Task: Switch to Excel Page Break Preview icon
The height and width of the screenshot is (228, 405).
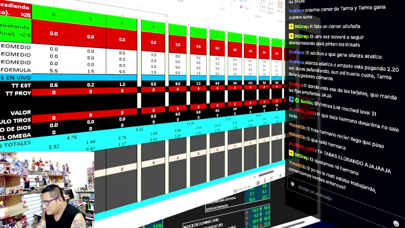Action: click(271, 179)
